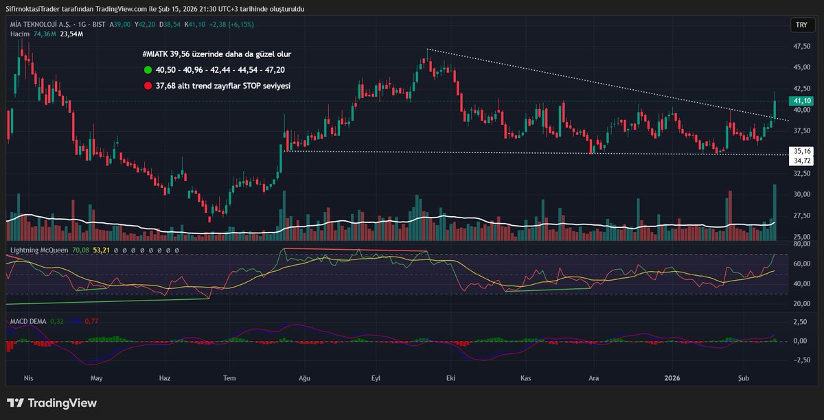Screen dimensions: 824x420
Task: Click the 80,00 oscillator axis label
Action: [801, 244]
